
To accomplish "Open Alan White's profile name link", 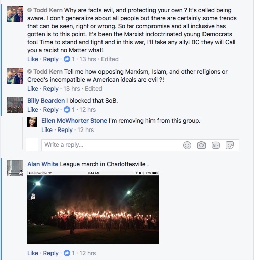I will click(43, 164).
